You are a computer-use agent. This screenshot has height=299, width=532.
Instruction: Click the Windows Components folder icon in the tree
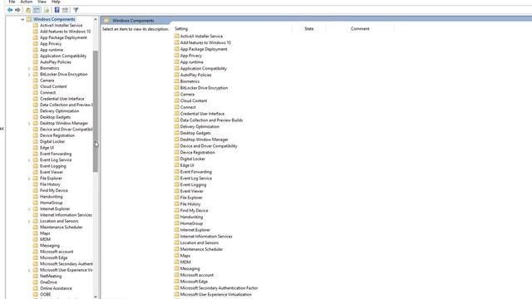(x=29, y=19)
